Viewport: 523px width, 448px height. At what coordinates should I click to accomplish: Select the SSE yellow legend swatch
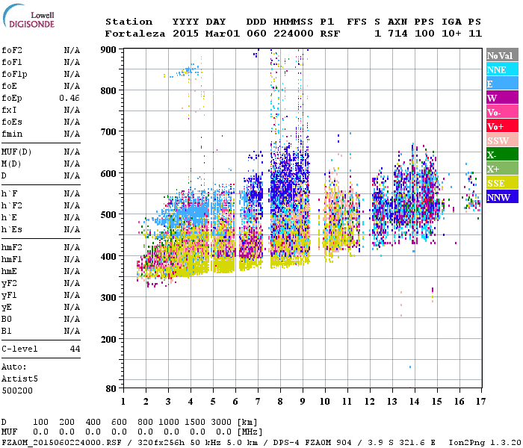tap(502, 183)
